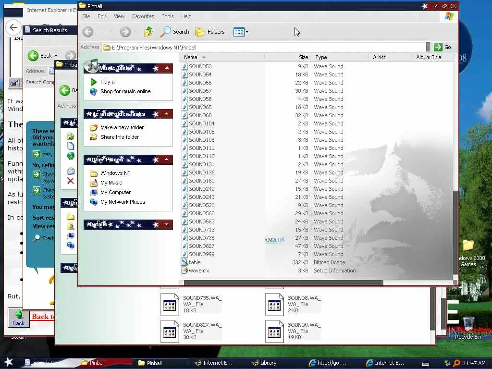Select SOUND827 file name in list

click(x=201, y=246)
